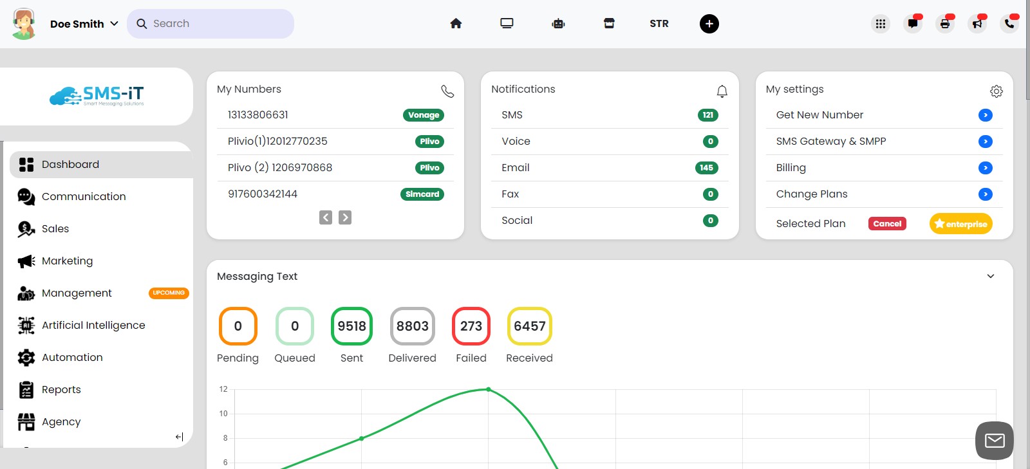Screen dimensions: 1030x469
Task: Click the megaphone announcements icon in header
Action: pos(977,24)
